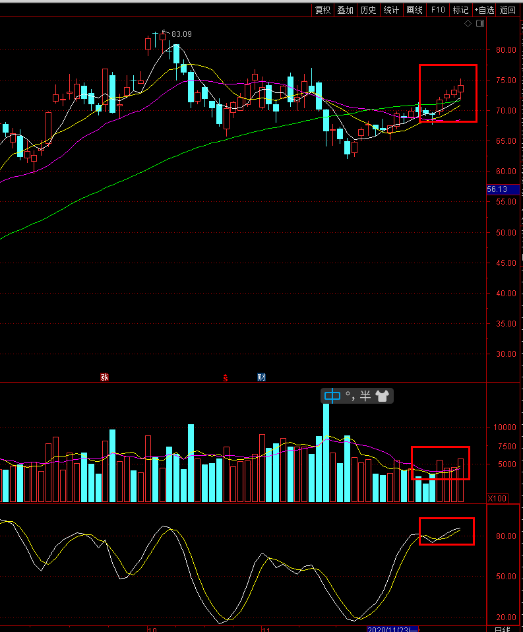Screen dimensions: 523x632
Task: Open IME skin shirt icon
Action: pos(382,396)
